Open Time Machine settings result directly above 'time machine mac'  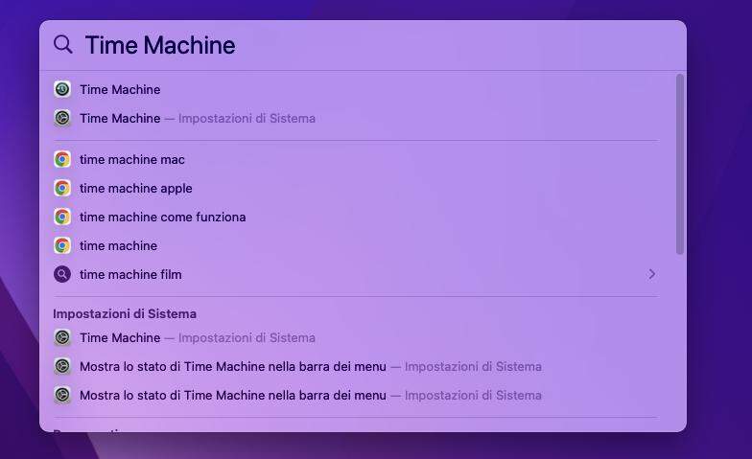198,119
